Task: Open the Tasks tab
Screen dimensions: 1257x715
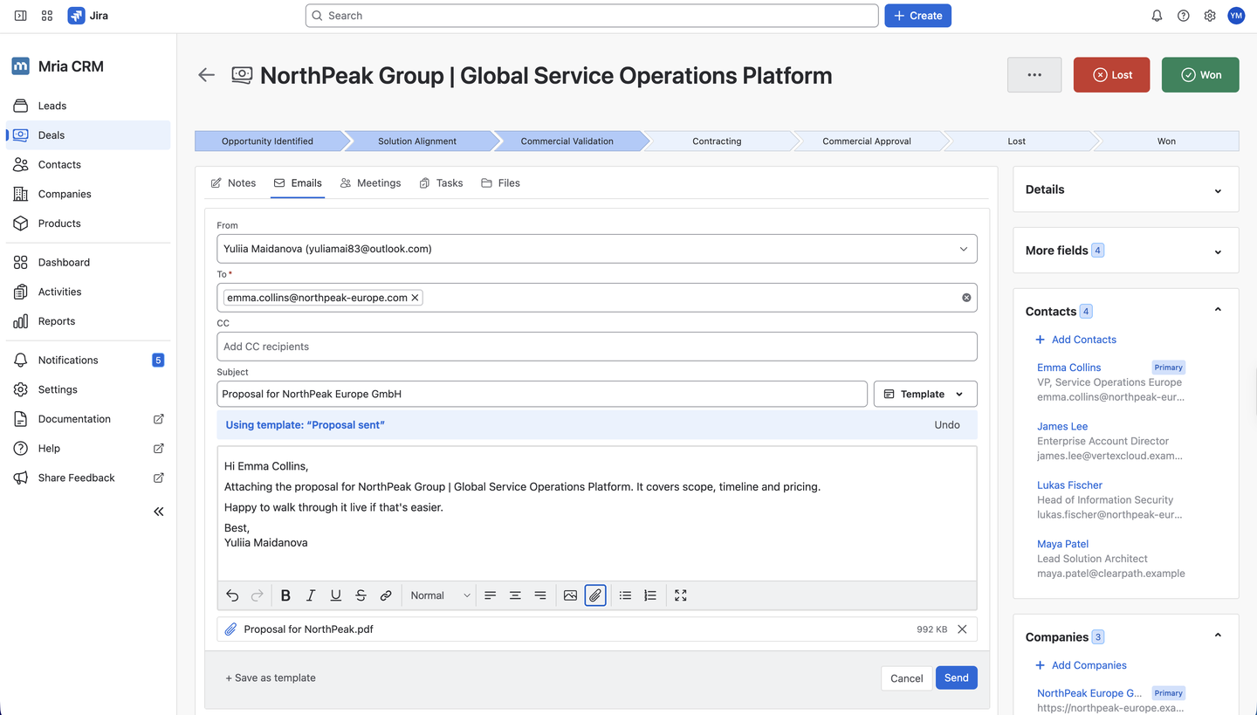Action: [x=441, y=183]
